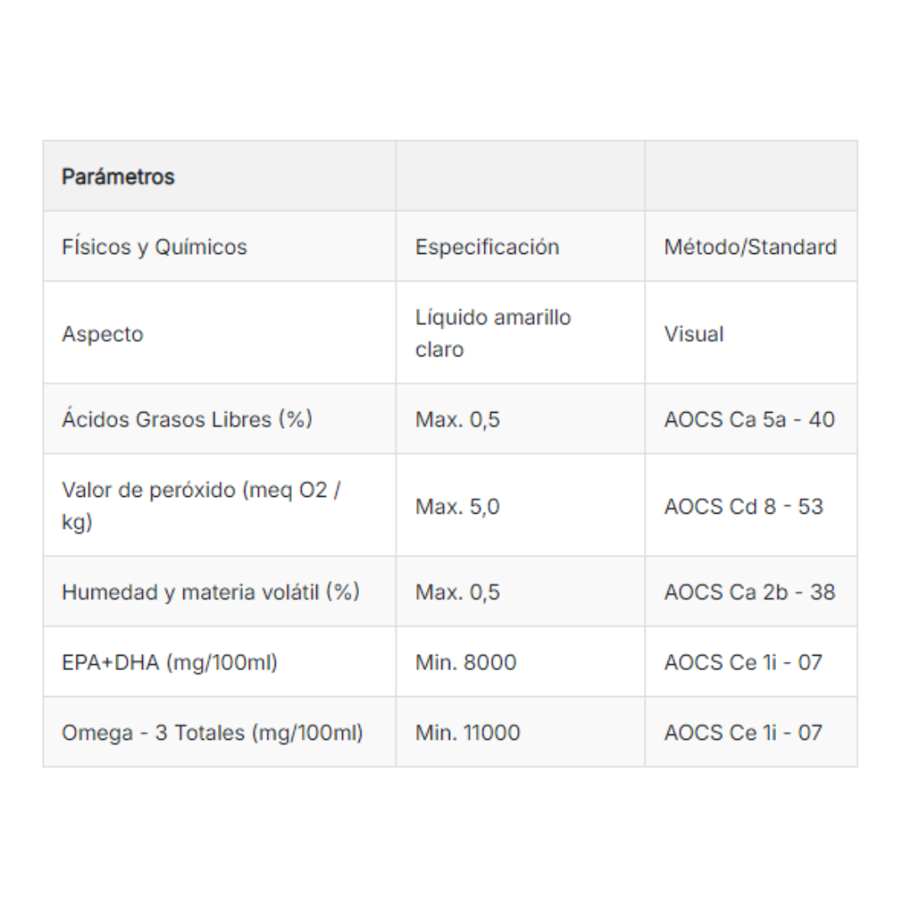Click the Omega - 3 Totales label
The height and width of the screenshot is (908, 908).
212,732
